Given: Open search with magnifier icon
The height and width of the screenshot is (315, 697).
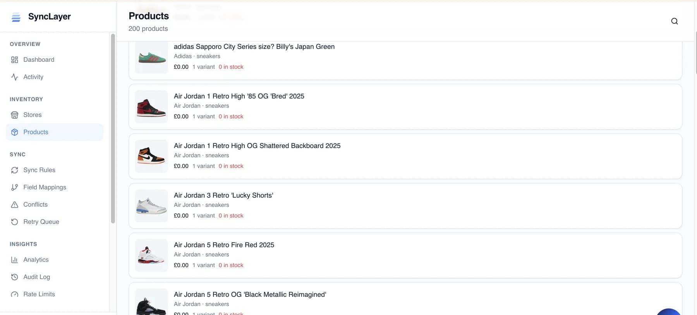Looking at the screenshot, I should [x=674, y=21].
